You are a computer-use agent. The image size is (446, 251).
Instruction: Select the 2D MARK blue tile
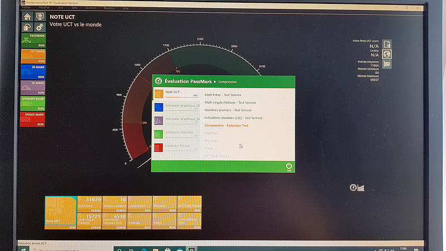tap(33, 72)
